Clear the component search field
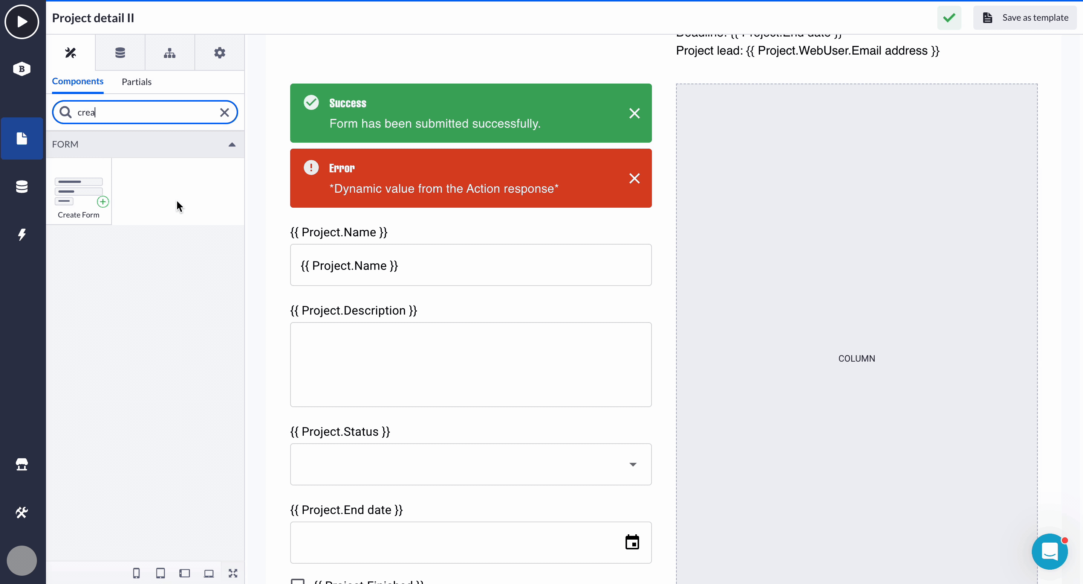Image resolution: width=1083 pixels, height=584 pixels. click(225, 112)
